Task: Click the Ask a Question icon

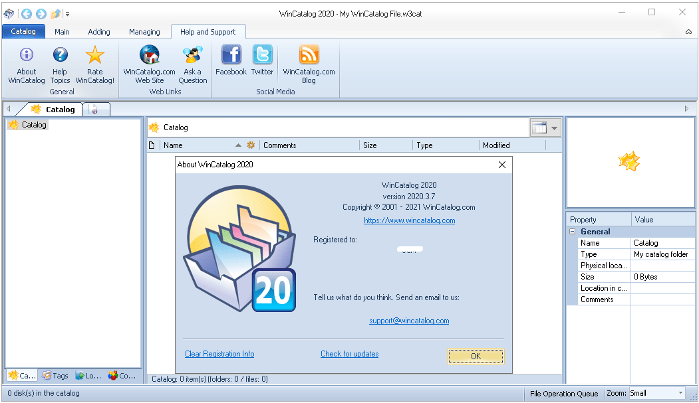Action: click(x=193, y=54)
